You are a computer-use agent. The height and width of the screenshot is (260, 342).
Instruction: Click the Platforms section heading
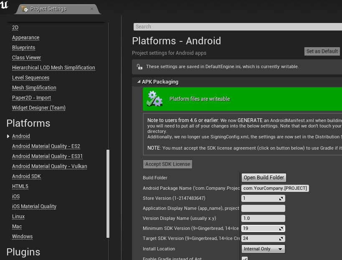28,123
